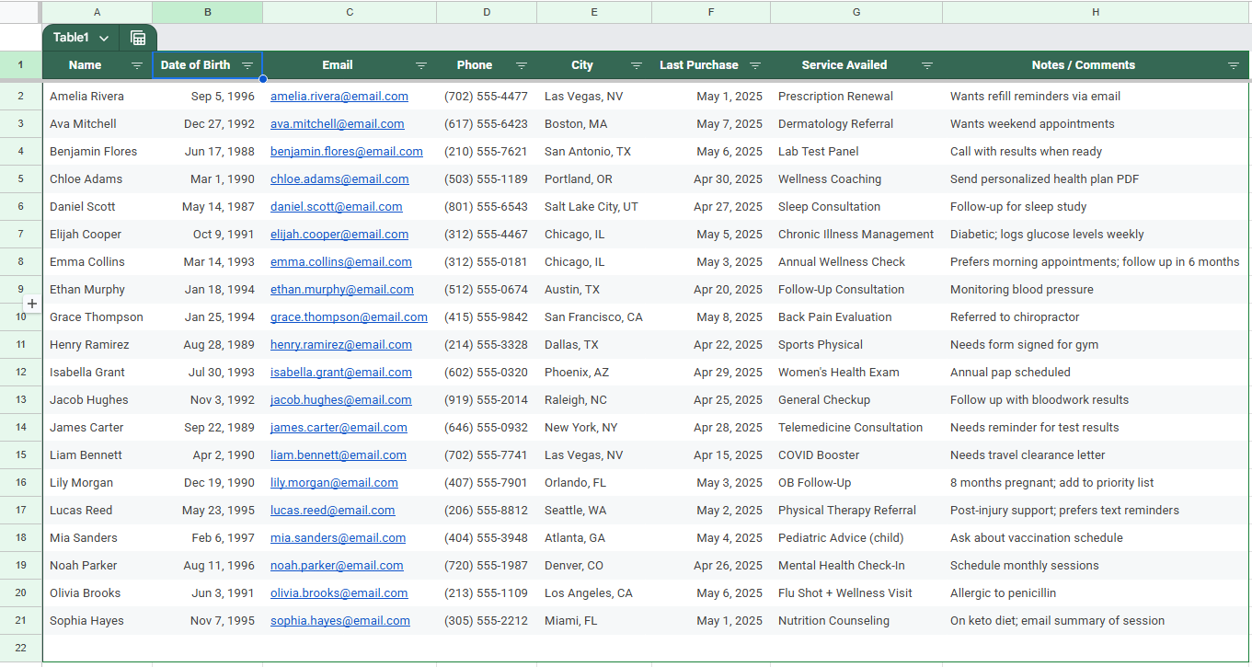Select column D header
Screen dimensions: 1252x667
pos(487,12)
